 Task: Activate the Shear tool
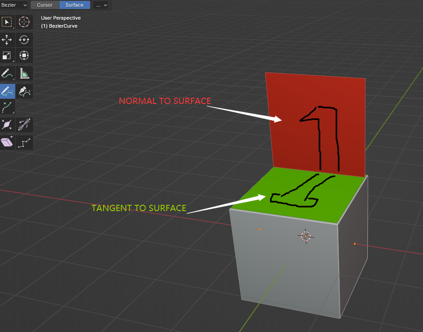(7, 142)
